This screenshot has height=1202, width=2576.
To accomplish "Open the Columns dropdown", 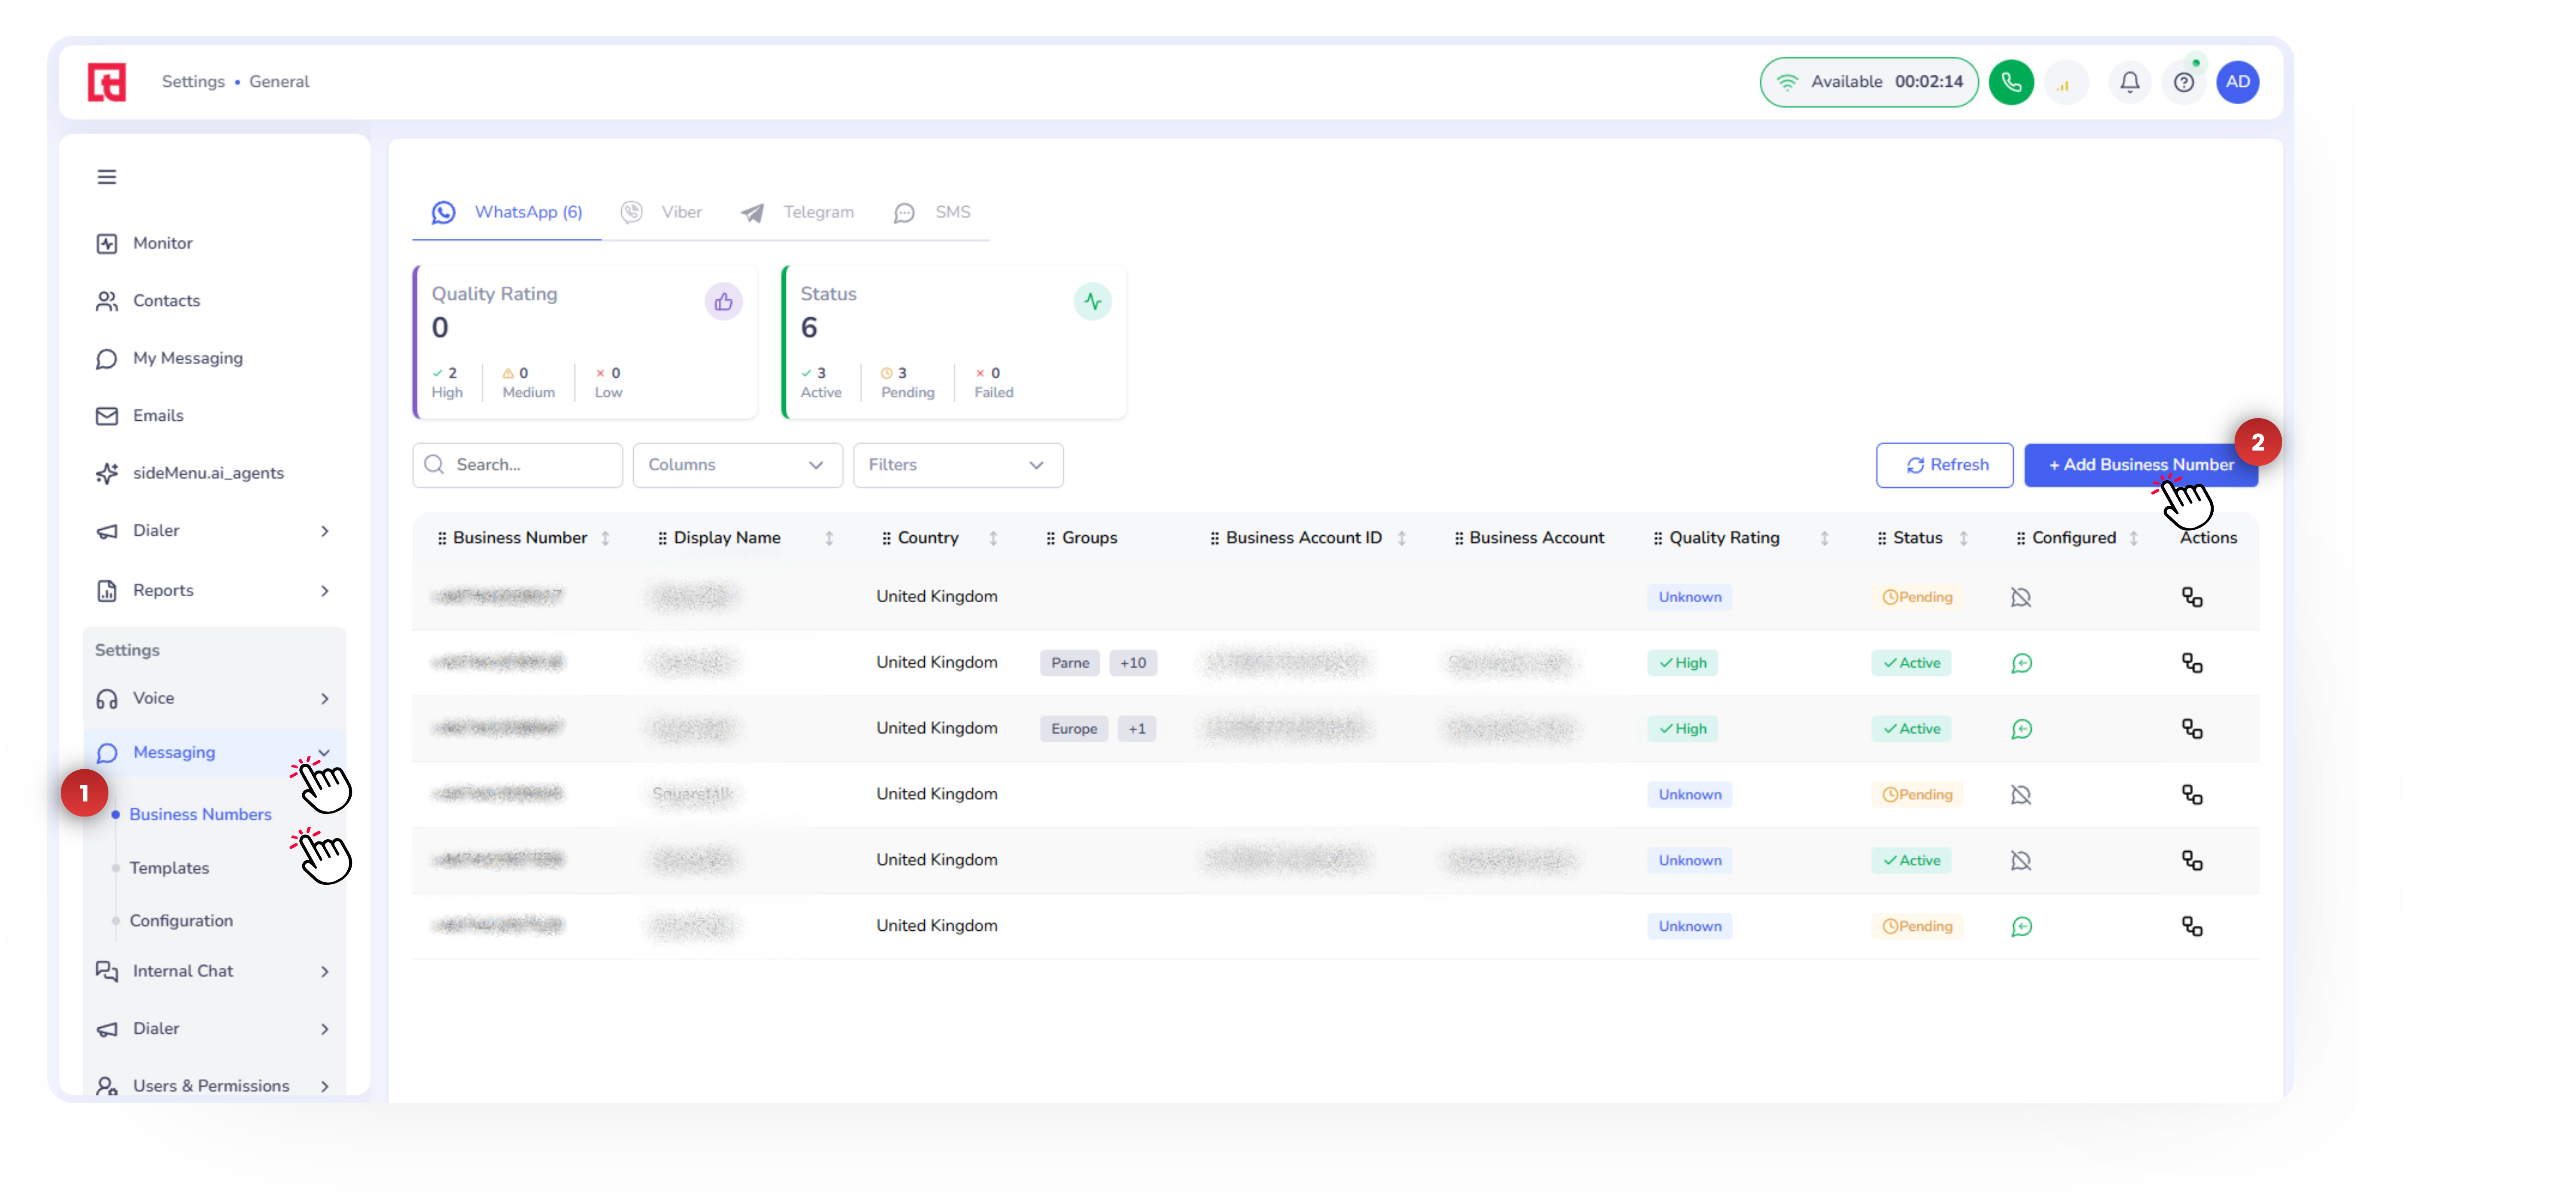I will 737,465.
